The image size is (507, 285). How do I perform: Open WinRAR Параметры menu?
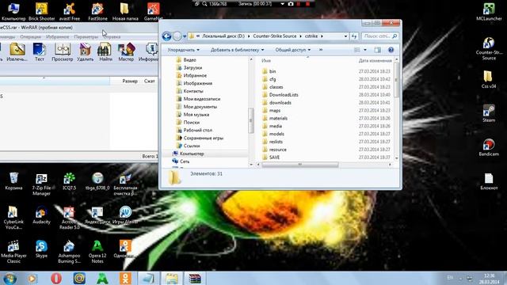point(86,37)
